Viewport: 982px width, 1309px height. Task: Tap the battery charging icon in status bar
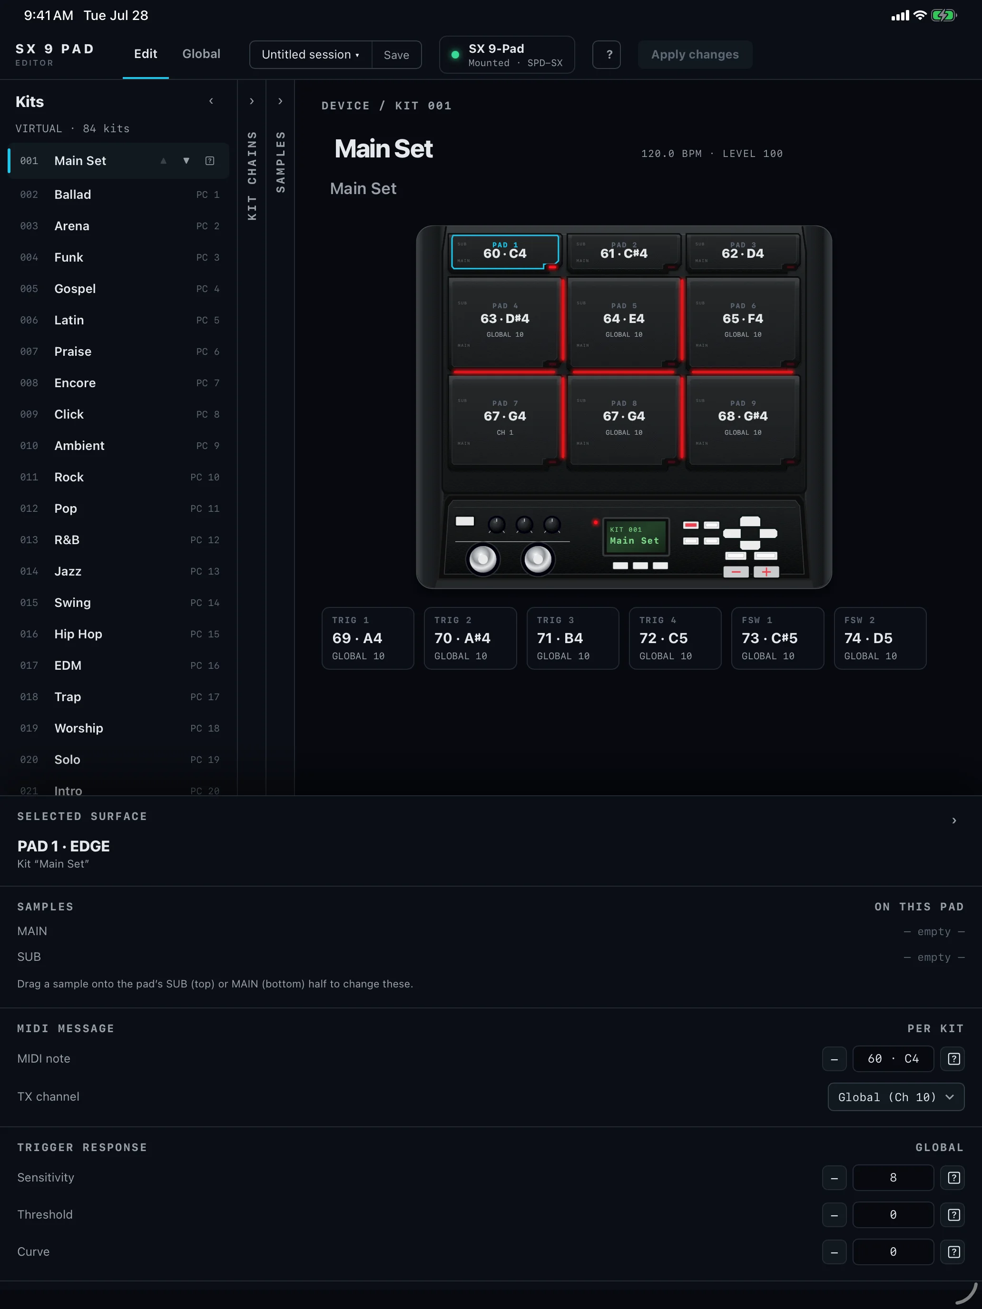point(943,15)
